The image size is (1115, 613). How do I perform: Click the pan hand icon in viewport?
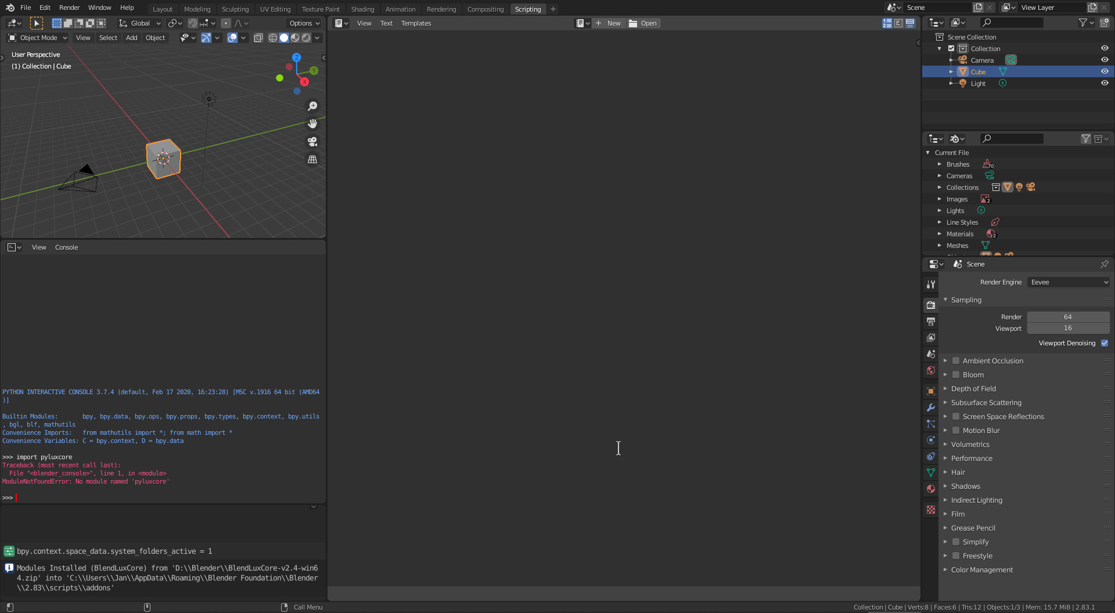(312, 124)
